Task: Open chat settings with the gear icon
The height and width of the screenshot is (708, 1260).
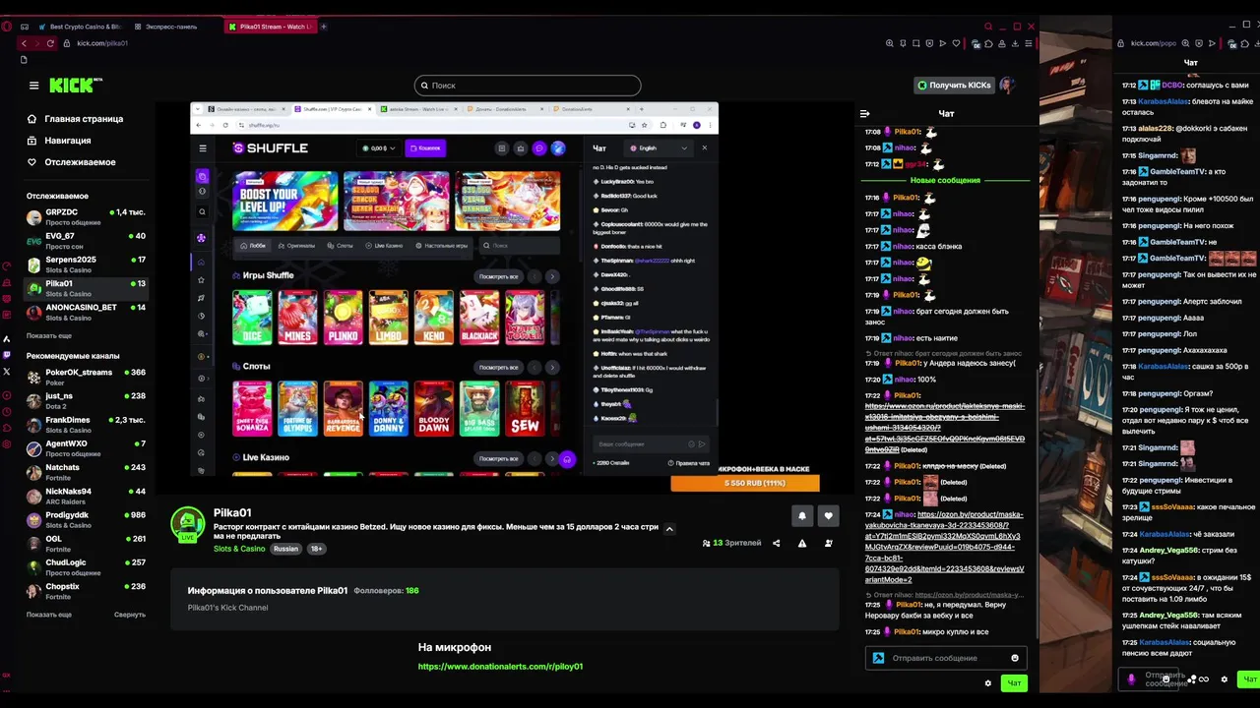Action: pos(988,683)
